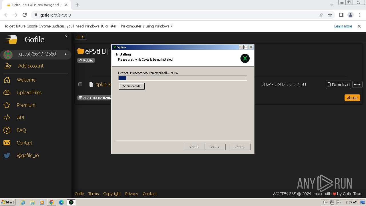Click the Twitter bird icon

[7, 155]
